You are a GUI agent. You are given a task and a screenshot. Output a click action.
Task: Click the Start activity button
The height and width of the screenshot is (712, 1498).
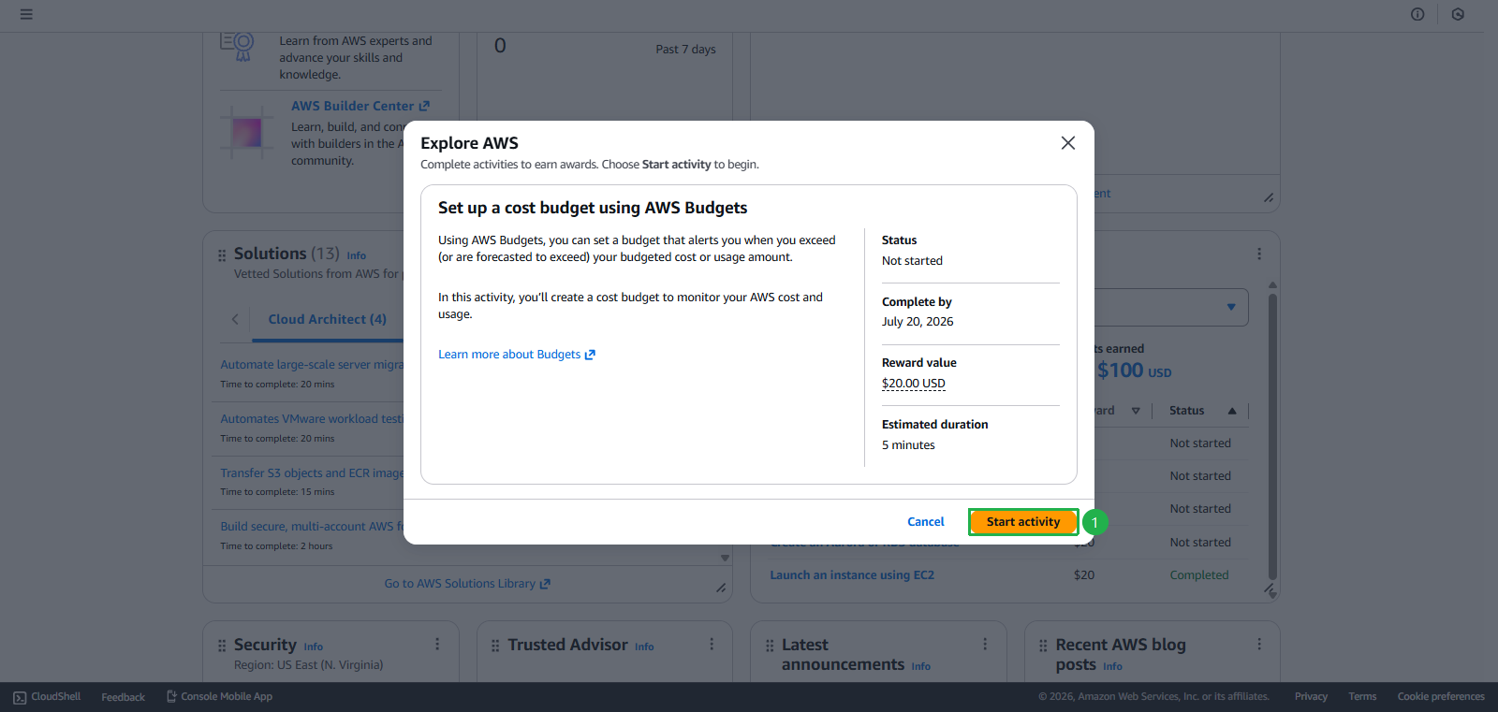tap(1022, 522)
